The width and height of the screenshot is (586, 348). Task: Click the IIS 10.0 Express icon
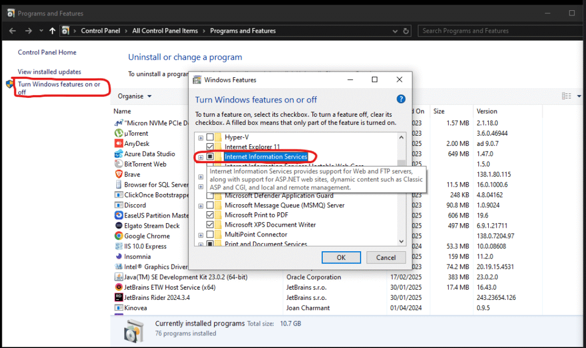(118, 246)
